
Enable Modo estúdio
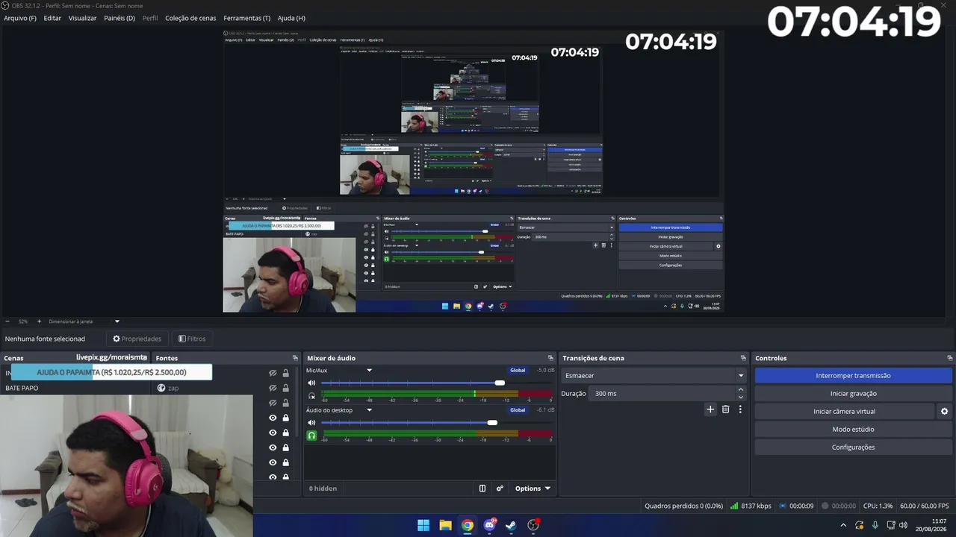click(853, 430)
